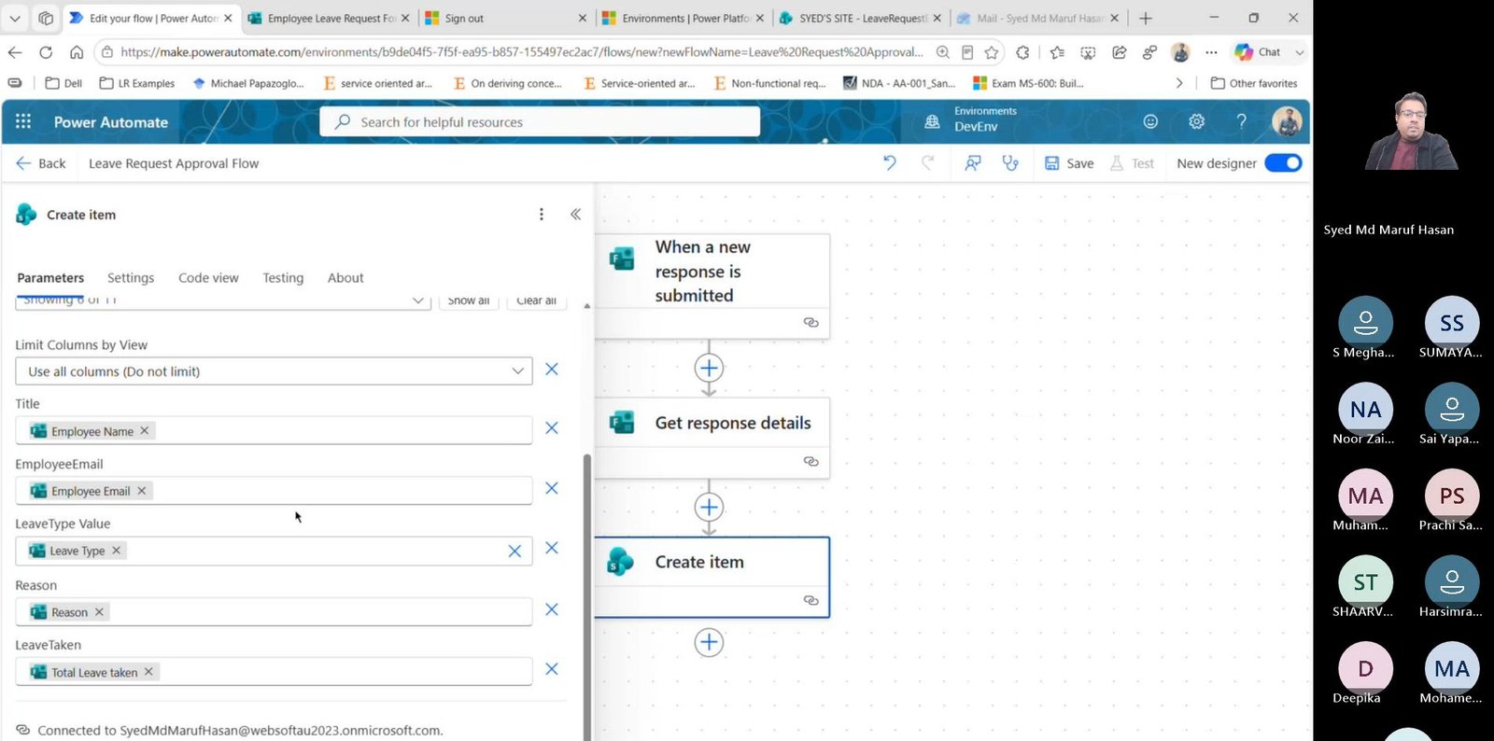Expand the advanced parameters dropdown chevron

[418, 301]
